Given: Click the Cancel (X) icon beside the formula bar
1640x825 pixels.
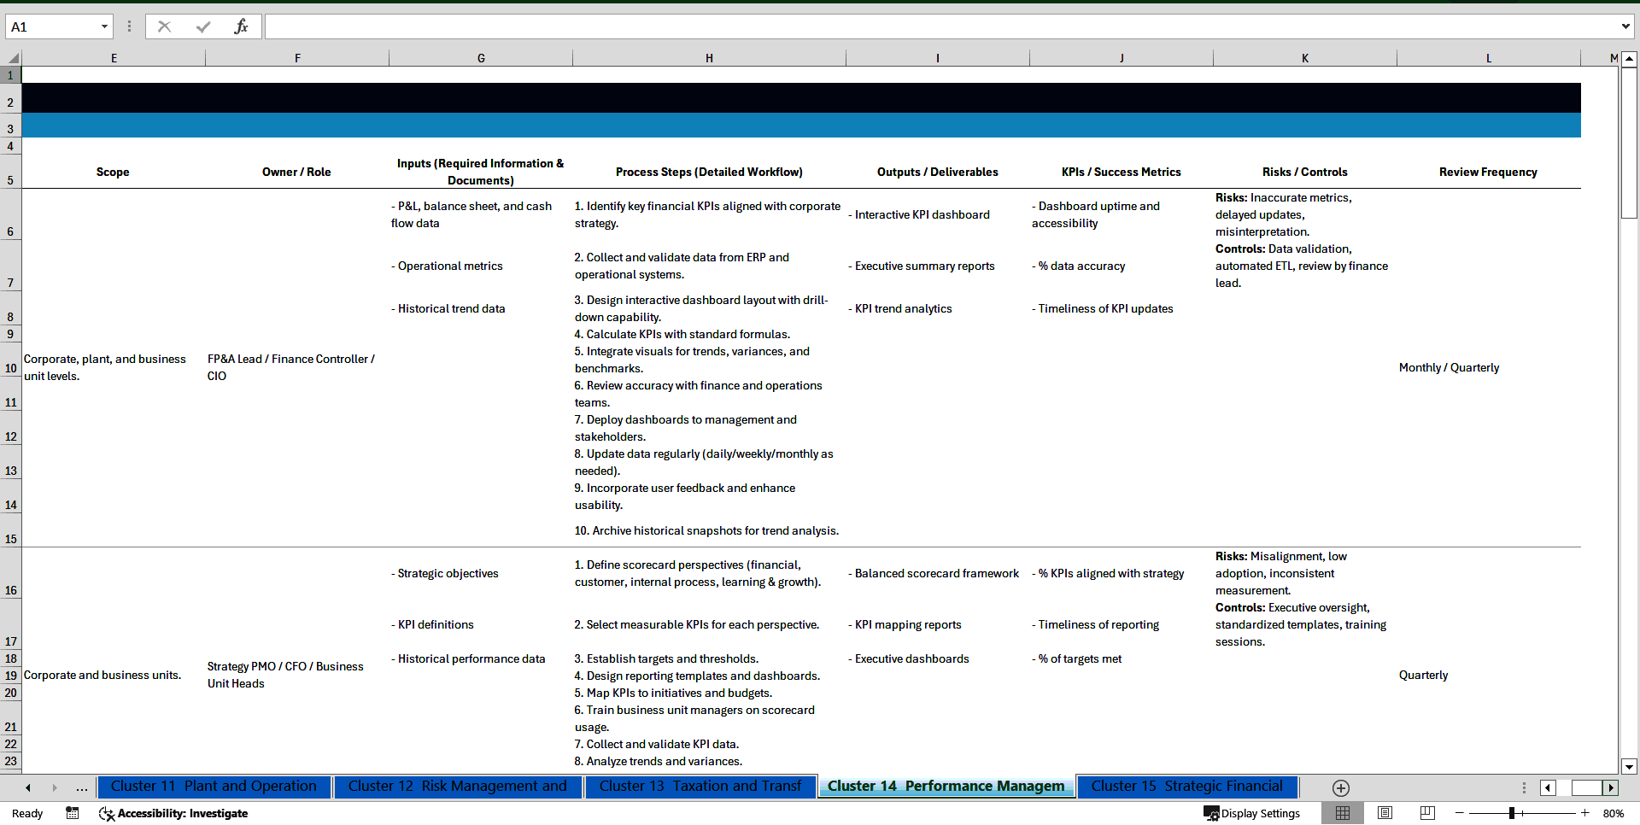Looking at the screenshot, I should [x=164, y=26].
